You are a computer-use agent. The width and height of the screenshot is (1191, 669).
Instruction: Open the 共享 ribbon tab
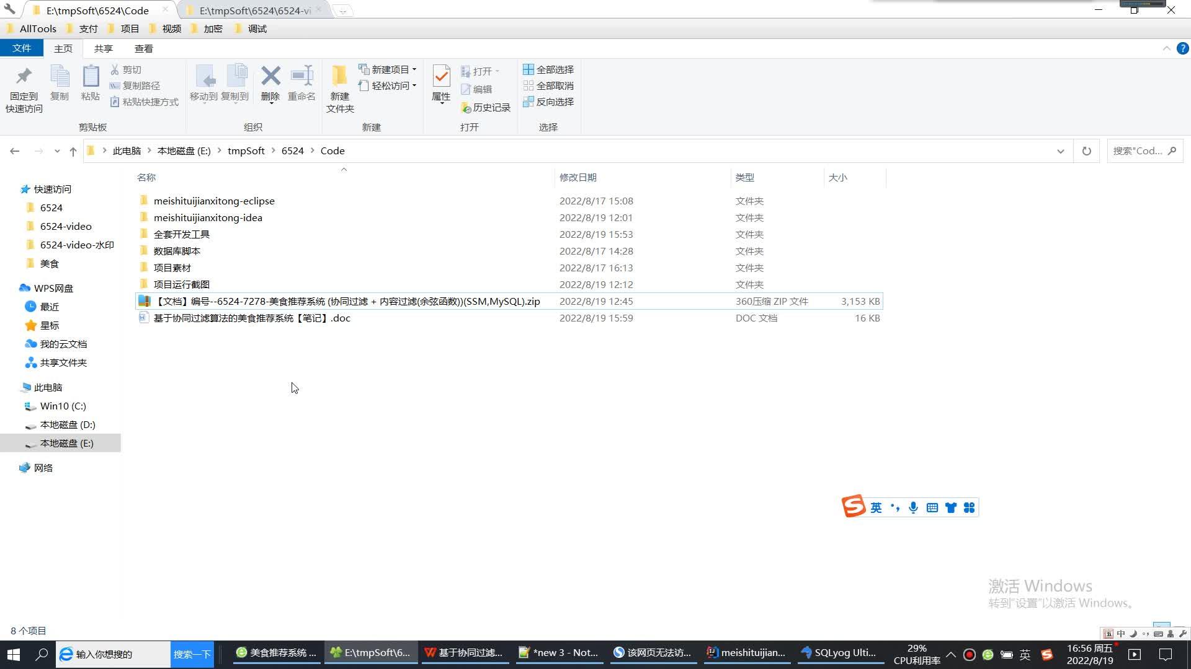103,48
